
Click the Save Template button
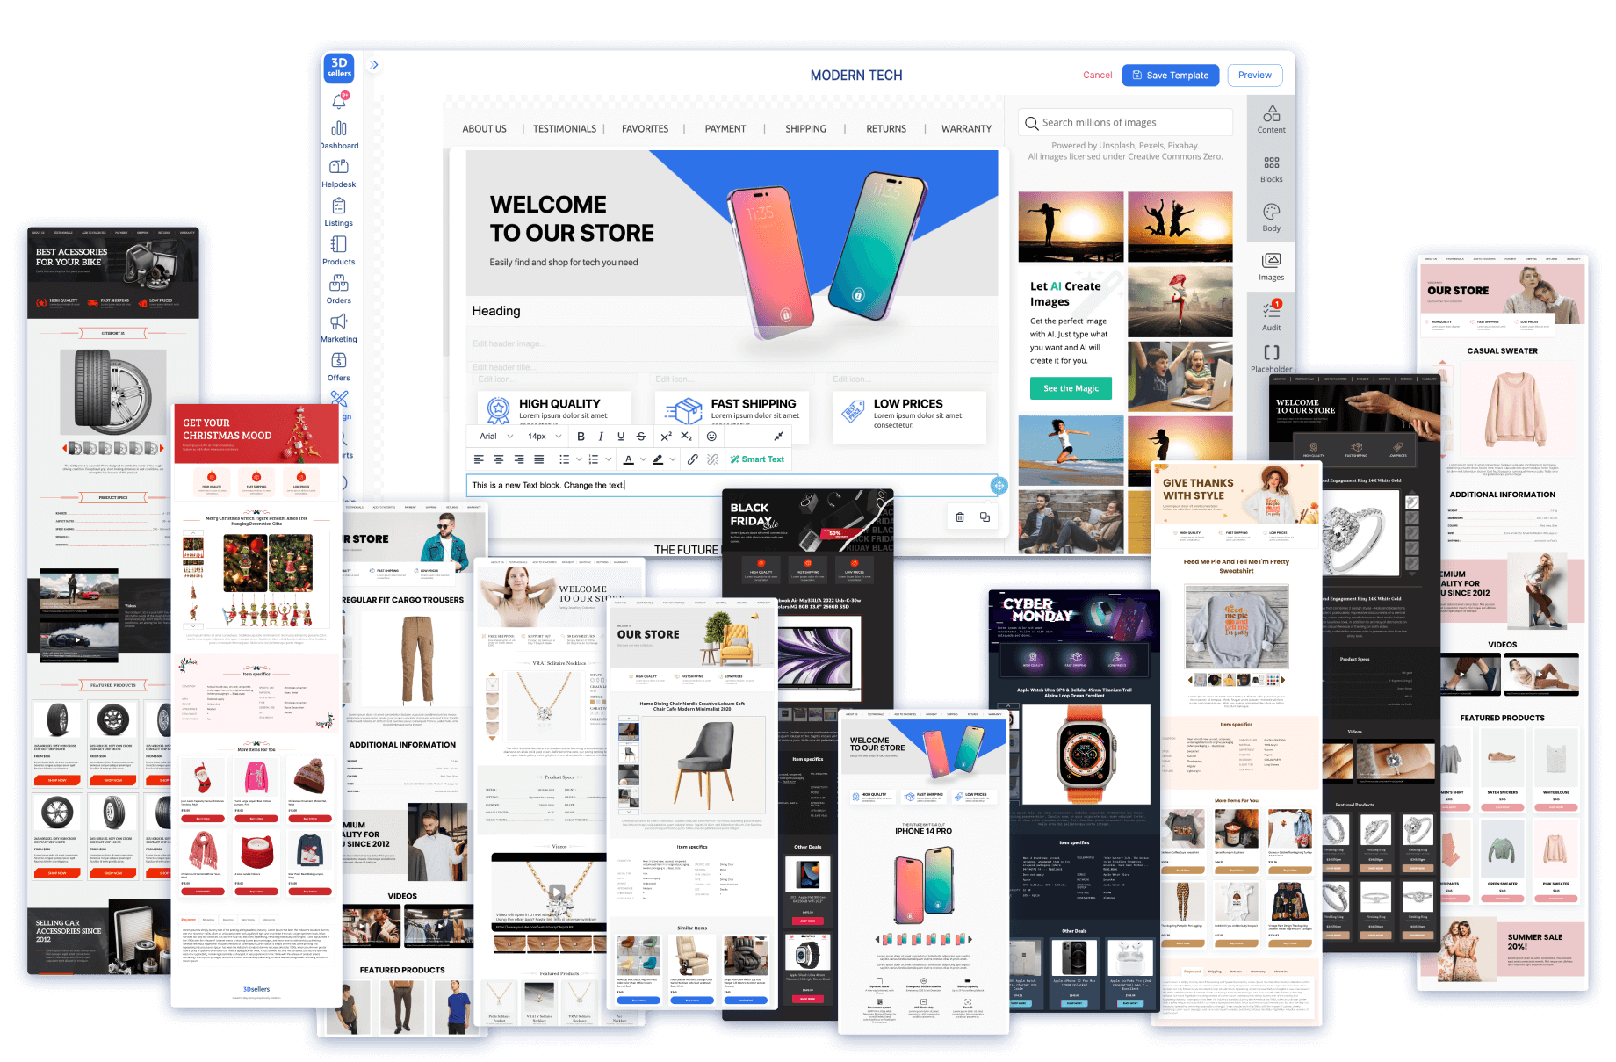(1170, 76)
